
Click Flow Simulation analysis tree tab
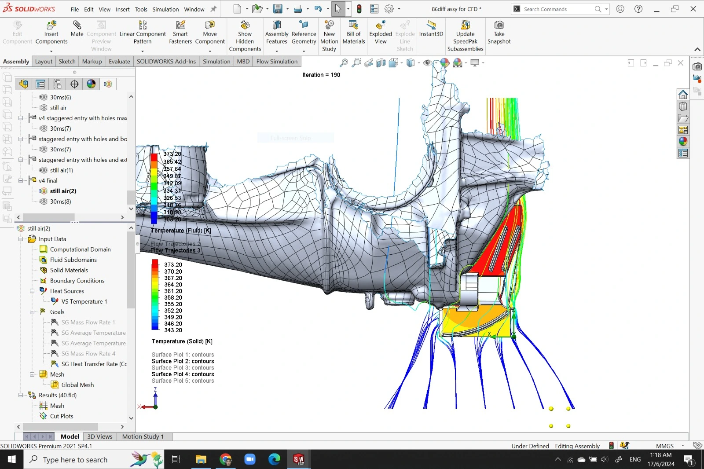[108, 84]
